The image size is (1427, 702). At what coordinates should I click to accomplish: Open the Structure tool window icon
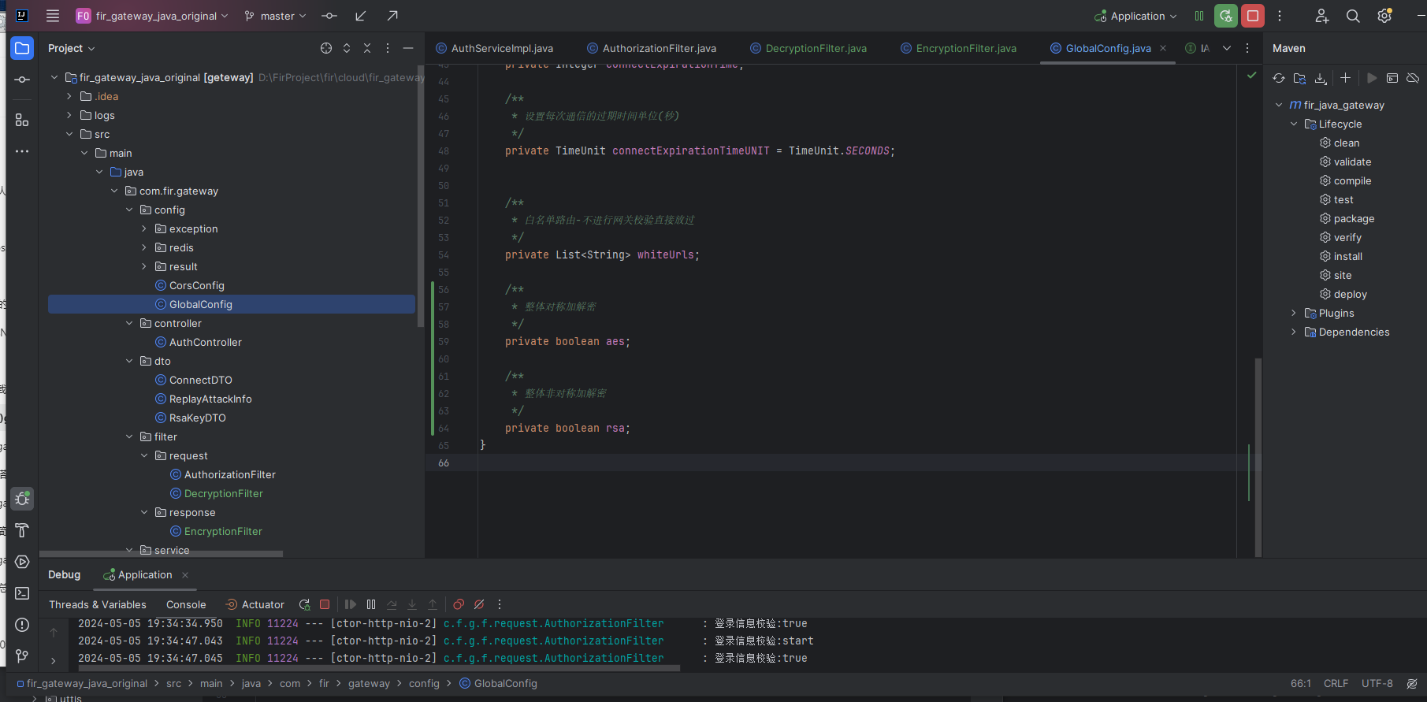point(22,120)
